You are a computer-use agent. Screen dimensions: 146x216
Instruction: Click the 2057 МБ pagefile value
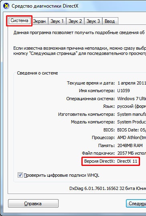(x=132, y=153)
